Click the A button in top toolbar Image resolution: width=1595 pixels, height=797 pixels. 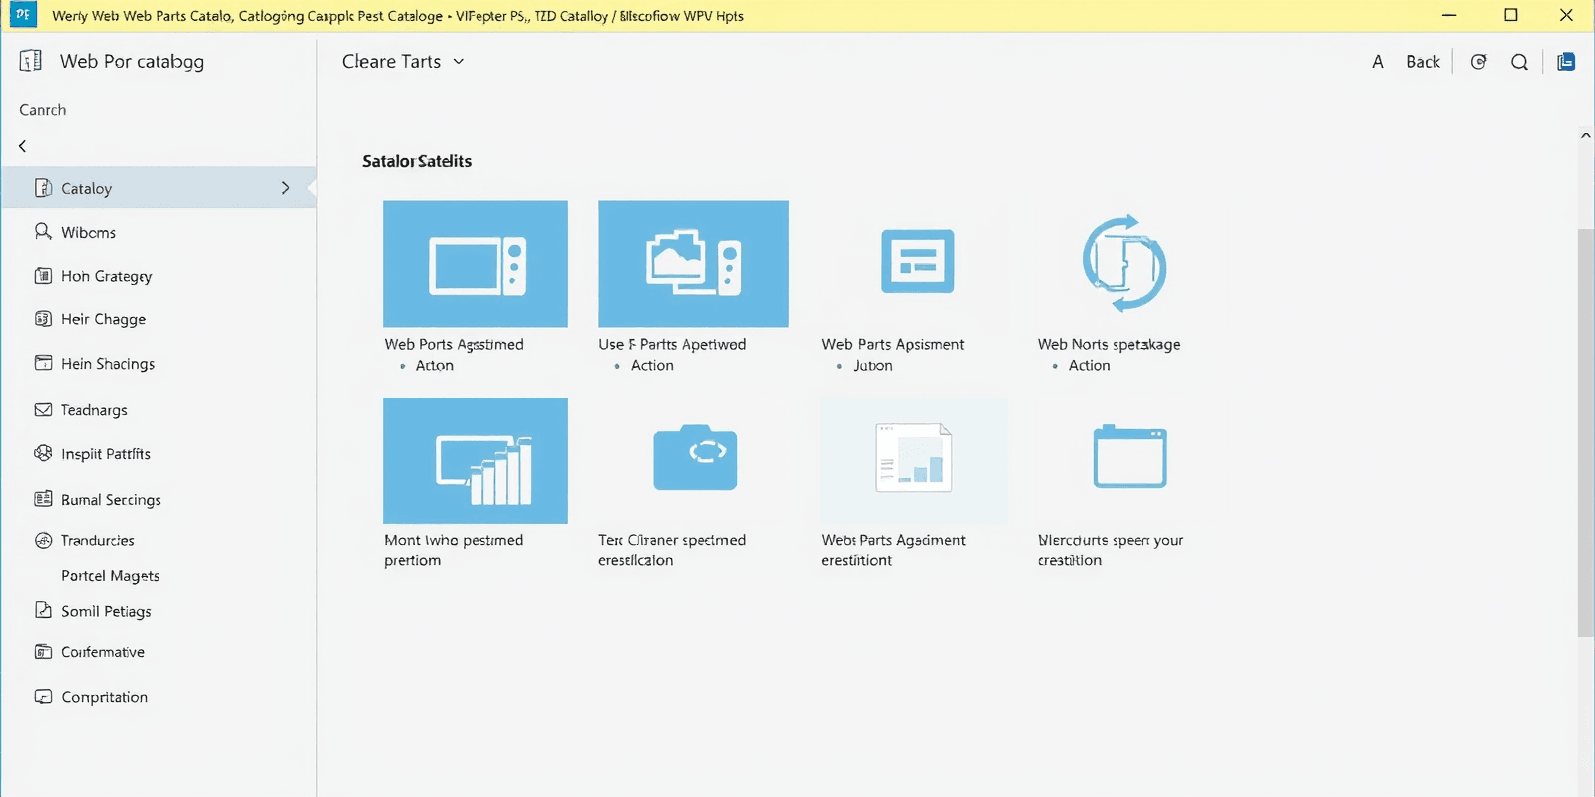pos(1378,62)
